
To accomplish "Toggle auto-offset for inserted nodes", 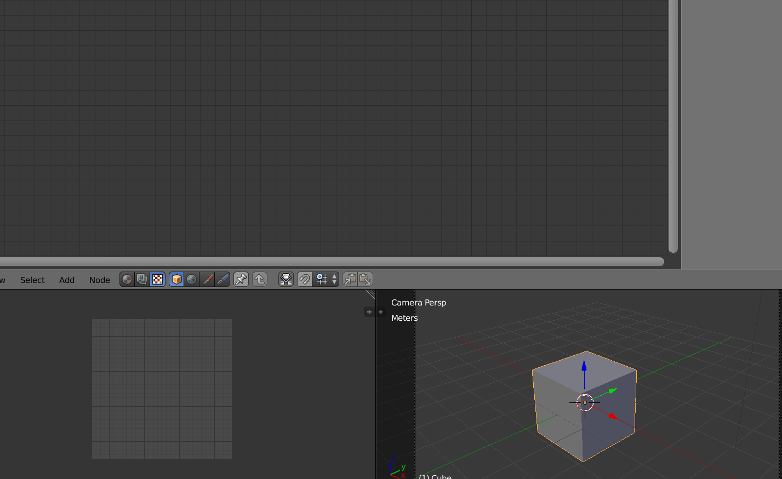I will tap(286, 279).
